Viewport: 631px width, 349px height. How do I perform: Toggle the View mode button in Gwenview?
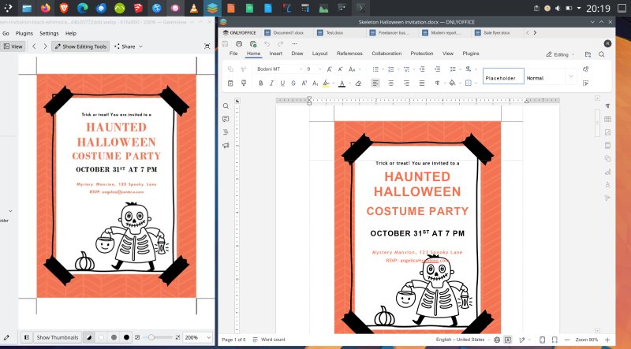(13, 46)
